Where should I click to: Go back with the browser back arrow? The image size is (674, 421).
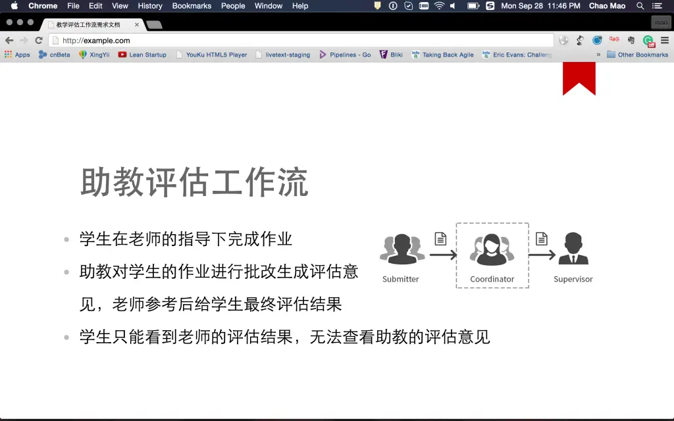click(x=9, y=40)
